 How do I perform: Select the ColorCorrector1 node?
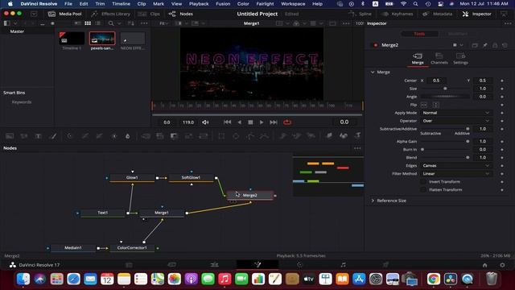tap(132, 248)
